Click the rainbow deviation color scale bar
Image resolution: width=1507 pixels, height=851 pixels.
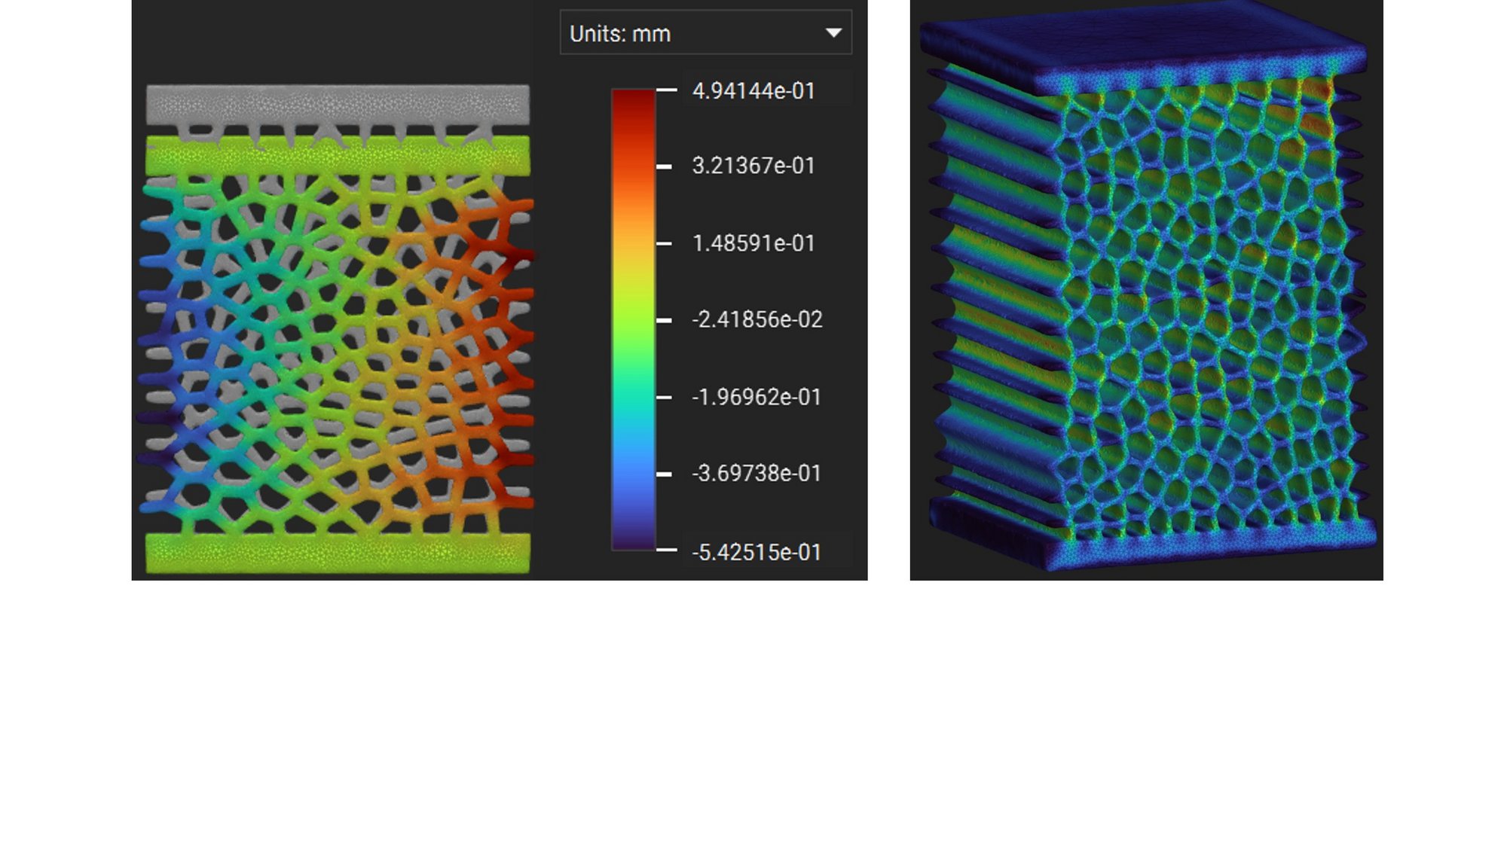(633, 320)
